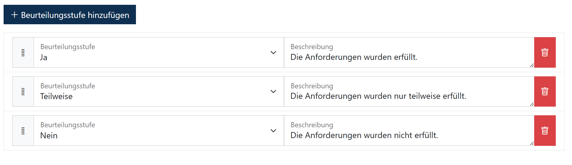Screen dimensions: 572x165
Task: Delete the Teilweise assessment level row
Action: (545, 91)
